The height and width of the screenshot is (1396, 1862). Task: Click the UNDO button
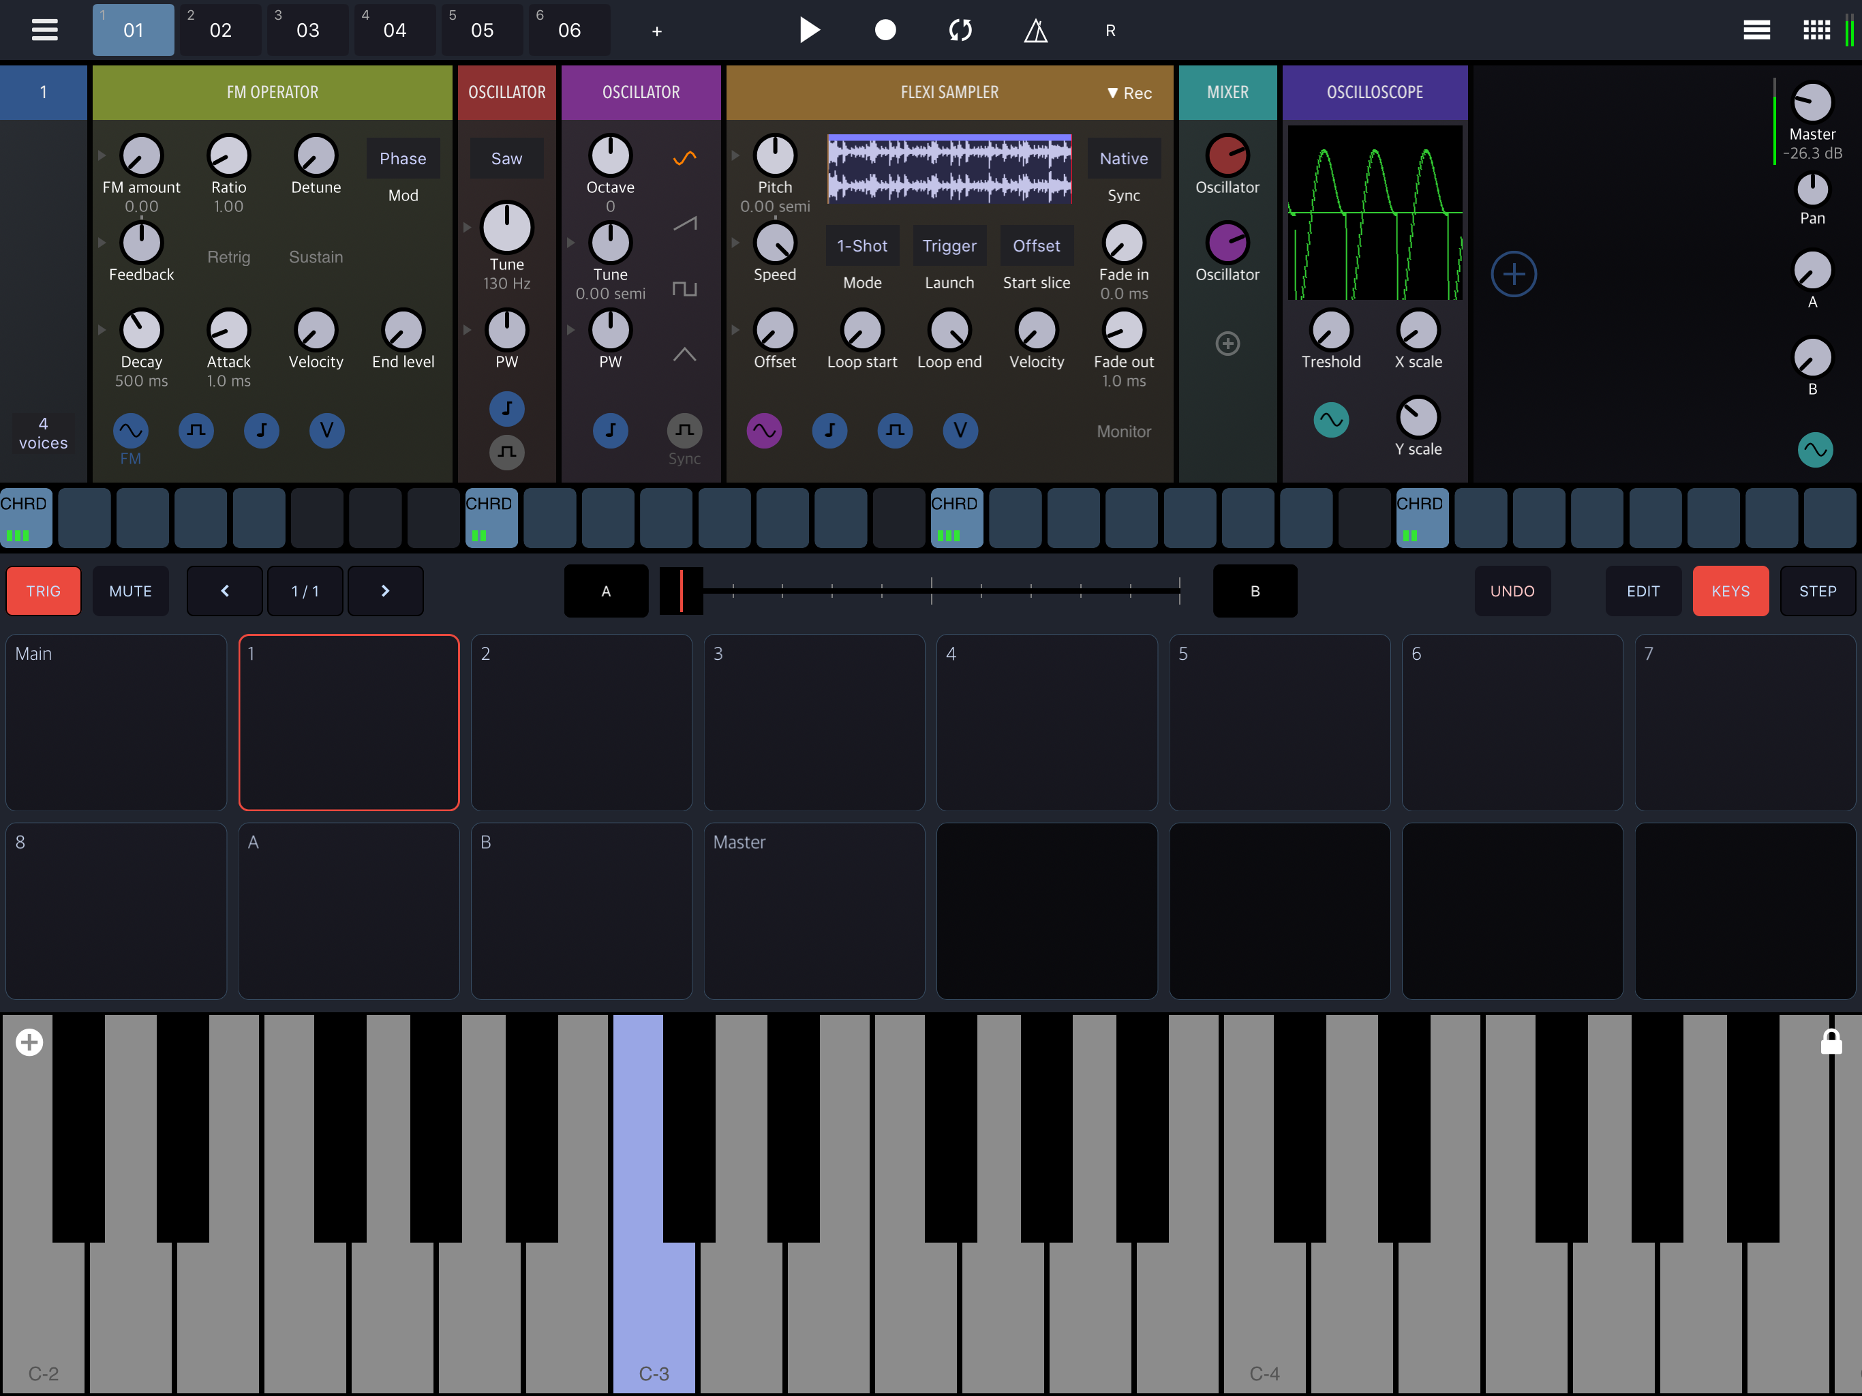pos(1512,591)
